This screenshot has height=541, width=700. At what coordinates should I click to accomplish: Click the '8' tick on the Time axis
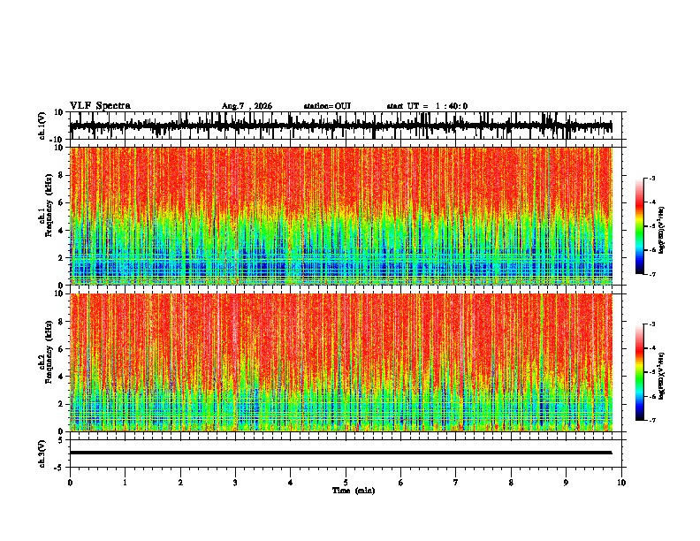[511, 483]
